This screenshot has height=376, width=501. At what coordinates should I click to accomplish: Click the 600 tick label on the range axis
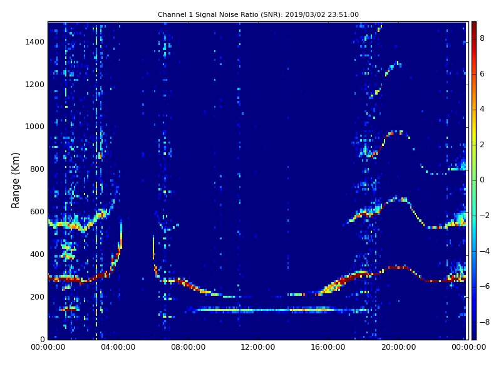coord(37,212)
